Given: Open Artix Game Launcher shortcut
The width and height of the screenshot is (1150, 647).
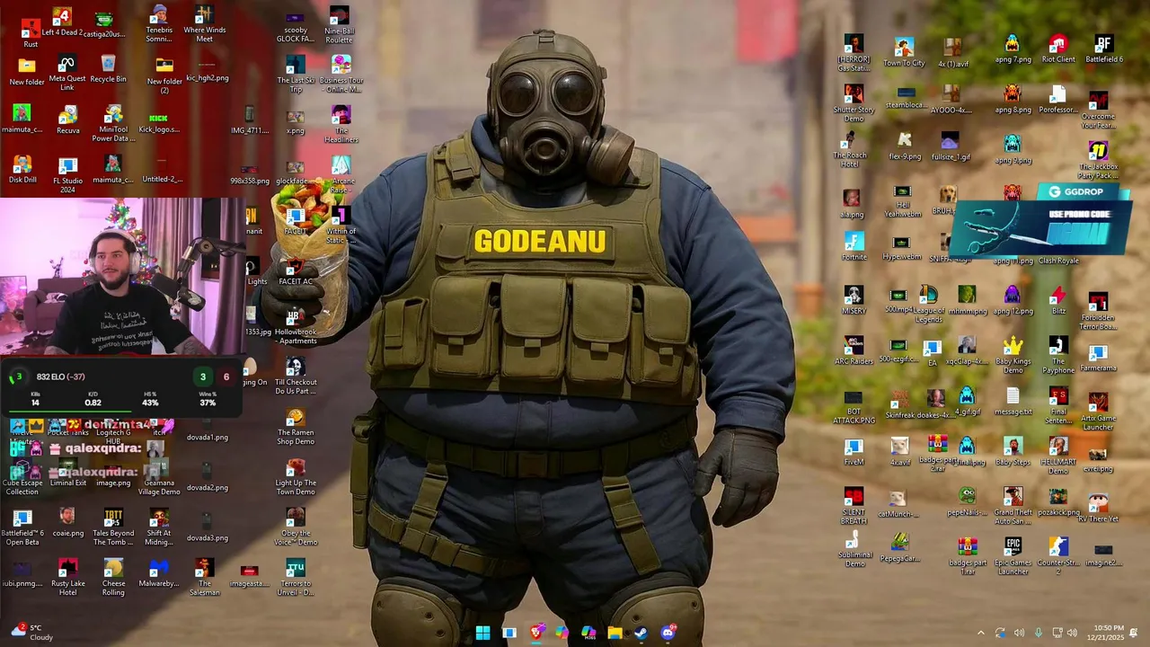Looking at the screenshot, I should 1098,411.
